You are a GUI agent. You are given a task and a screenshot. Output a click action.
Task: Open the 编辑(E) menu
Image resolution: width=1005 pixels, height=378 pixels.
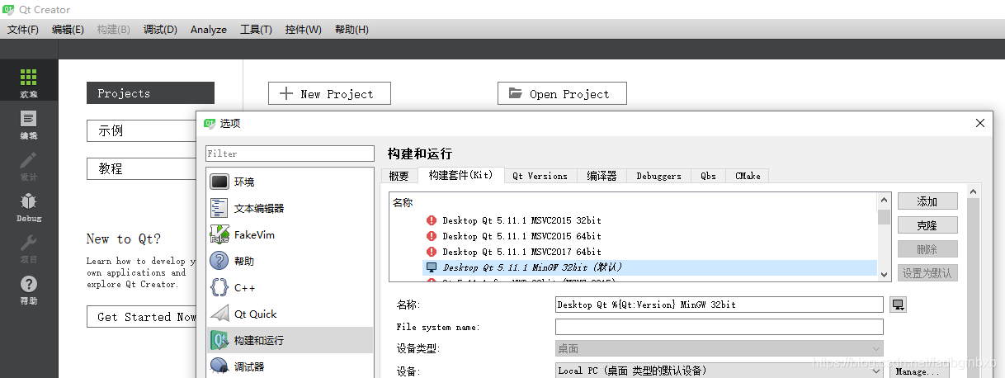(68, 29)
